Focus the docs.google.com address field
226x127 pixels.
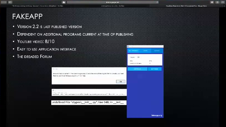click(x=112, y=2)
